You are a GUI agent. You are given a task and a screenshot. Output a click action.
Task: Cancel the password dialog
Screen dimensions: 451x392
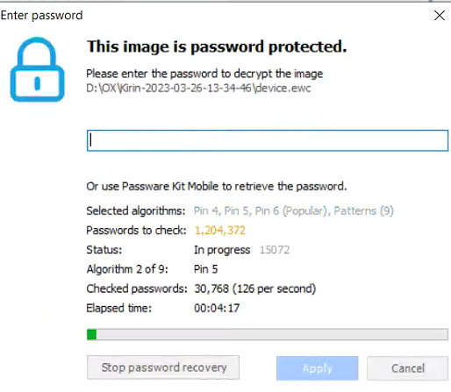click(408, 368)
